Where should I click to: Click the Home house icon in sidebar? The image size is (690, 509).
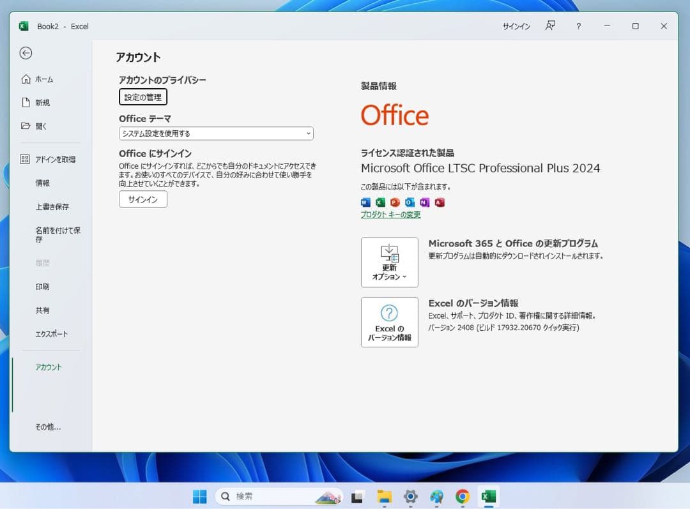[x=26, y=79]
